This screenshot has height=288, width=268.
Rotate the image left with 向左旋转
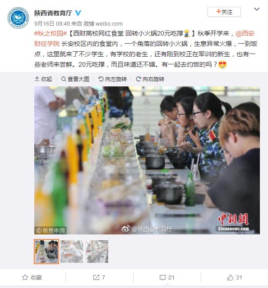pos(112,79)
